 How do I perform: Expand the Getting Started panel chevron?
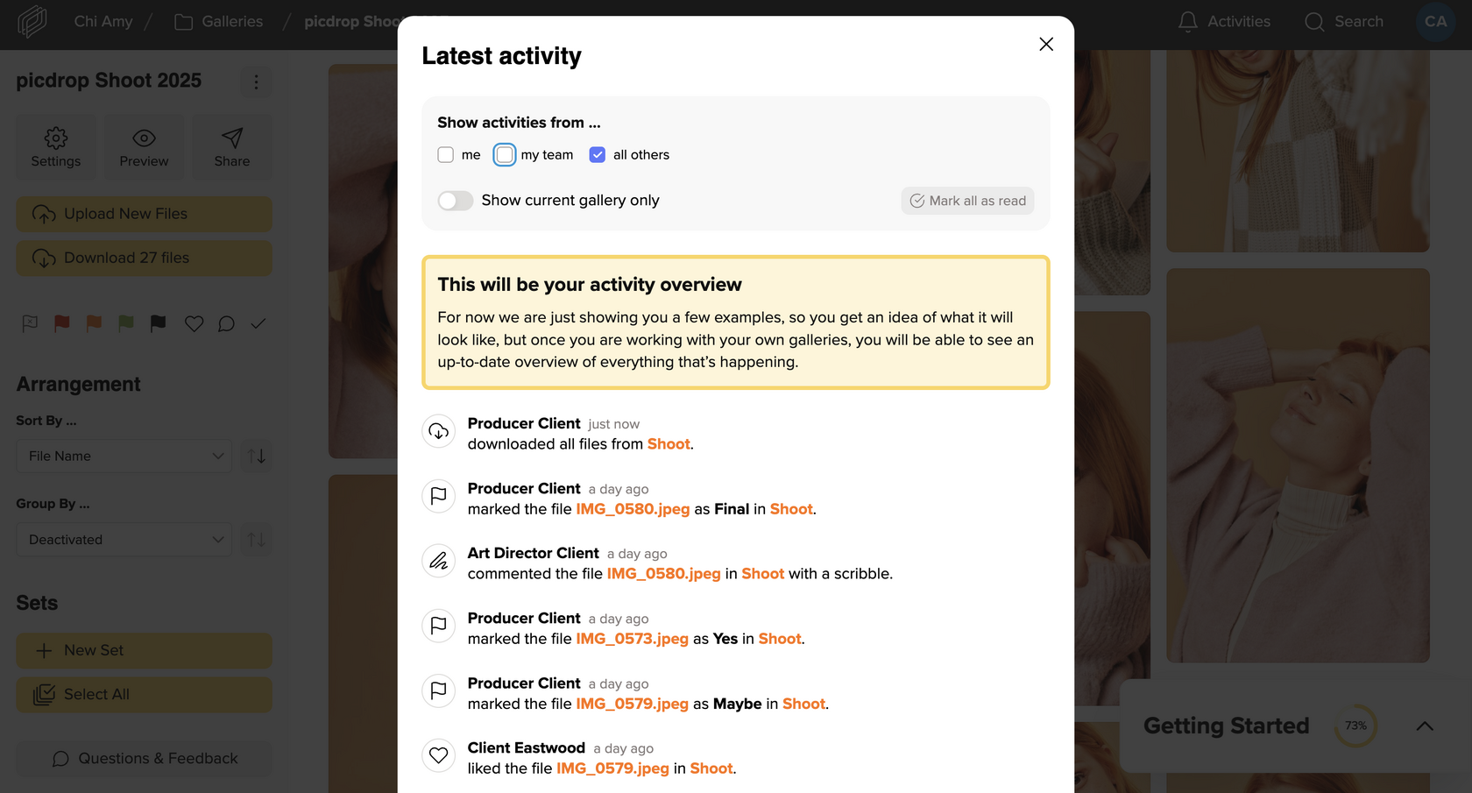tap(1425, 726)
